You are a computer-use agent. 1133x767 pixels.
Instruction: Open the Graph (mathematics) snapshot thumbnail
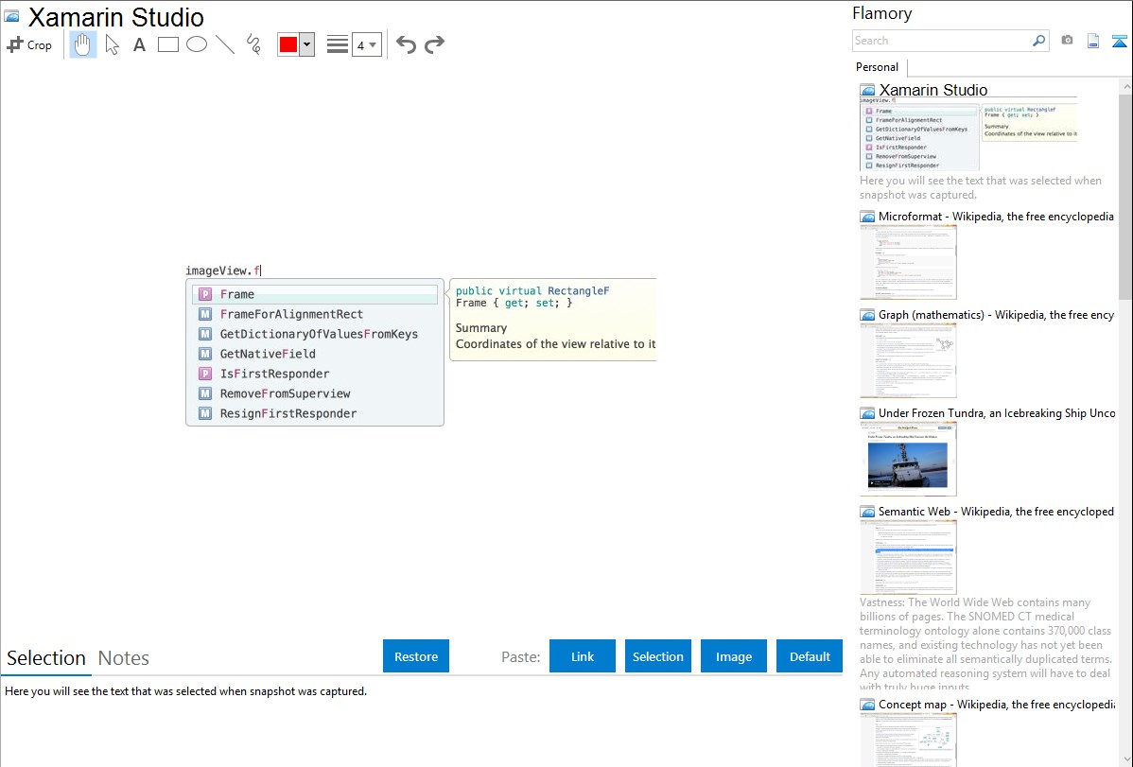pyautogui.click(x=908, y=360)
